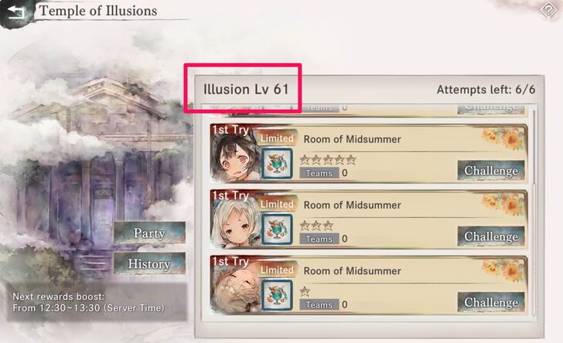
Task: Select the white-haired character portrait
Action: pos(235,223)
